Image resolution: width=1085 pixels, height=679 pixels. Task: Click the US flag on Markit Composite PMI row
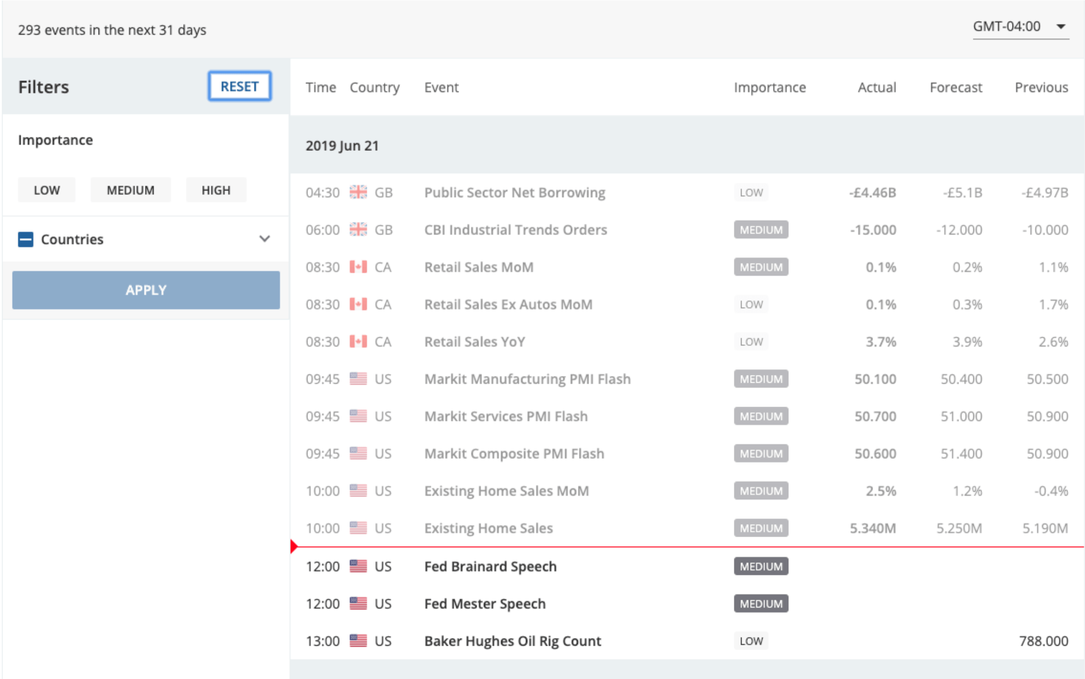[358, 453]
